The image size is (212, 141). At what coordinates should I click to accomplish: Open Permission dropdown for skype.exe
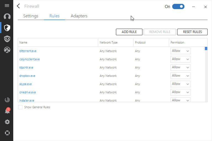pos(180,84)
